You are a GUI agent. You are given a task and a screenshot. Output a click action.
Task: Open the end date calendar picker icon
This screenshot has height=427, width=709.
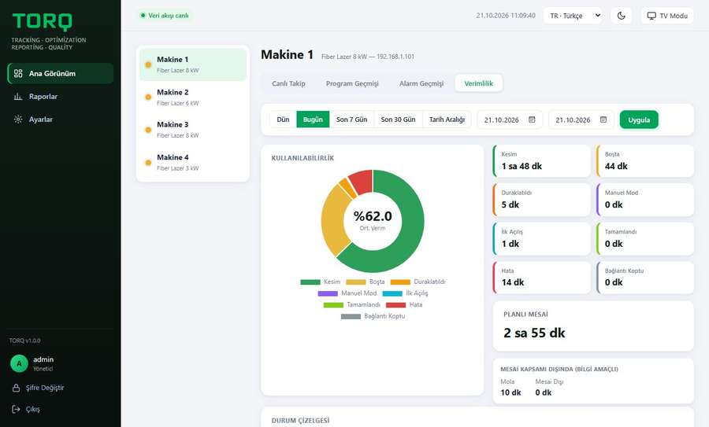pos(603,120)
